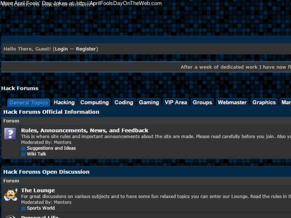This screenshot has width=291, height=218.
Task: Click the Register link
Action: pyautogui.click(x=86, y=49)
